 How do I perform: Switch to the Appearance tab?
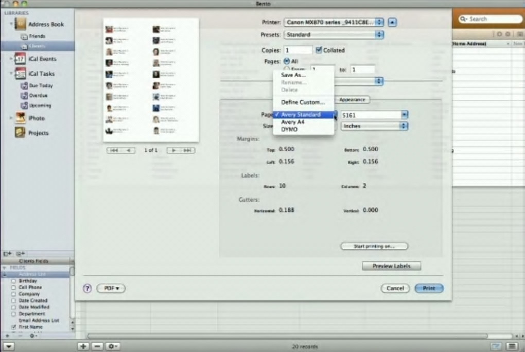(352, 100)
